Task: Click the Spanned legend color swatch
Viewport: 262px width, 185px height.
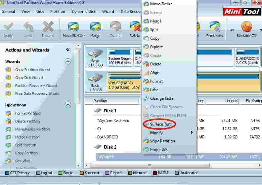Action: (82, 173)
